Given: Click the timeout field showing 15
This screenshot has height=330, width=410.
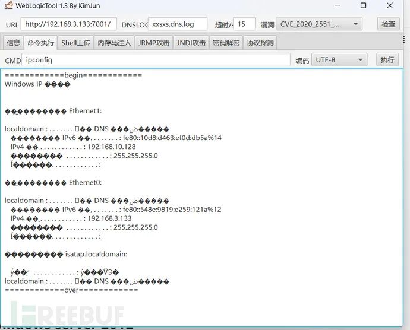Looking at the screenshot, I should 244,24.
